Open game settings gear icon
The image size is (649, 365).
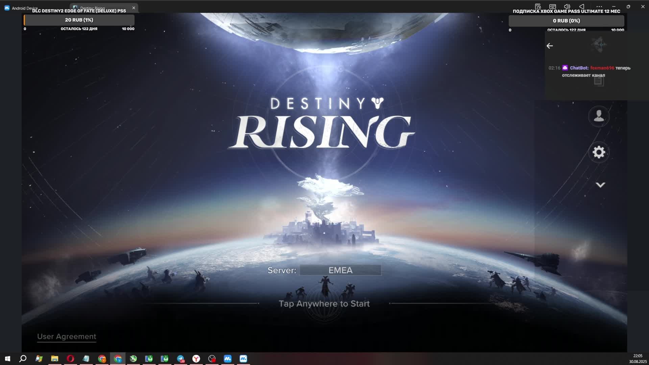pyautogui.click(x=599, y=152)
